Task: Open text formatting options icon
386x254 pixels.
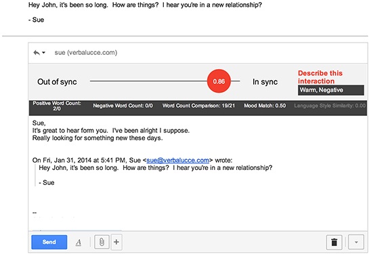Action: [x=79, y=242]
